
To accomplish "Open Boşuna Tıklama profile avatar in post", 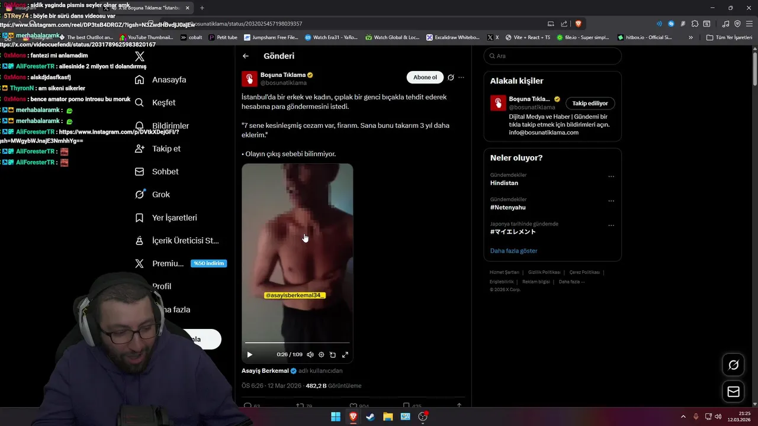I will coord(249,79).
